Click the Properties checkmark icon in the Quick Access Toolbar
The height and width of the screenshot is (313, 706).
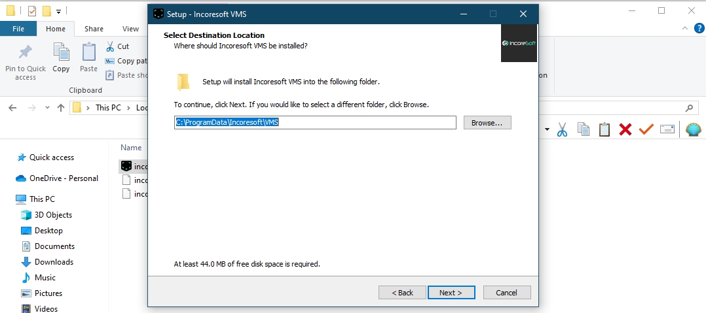click(x=32, y=10)
